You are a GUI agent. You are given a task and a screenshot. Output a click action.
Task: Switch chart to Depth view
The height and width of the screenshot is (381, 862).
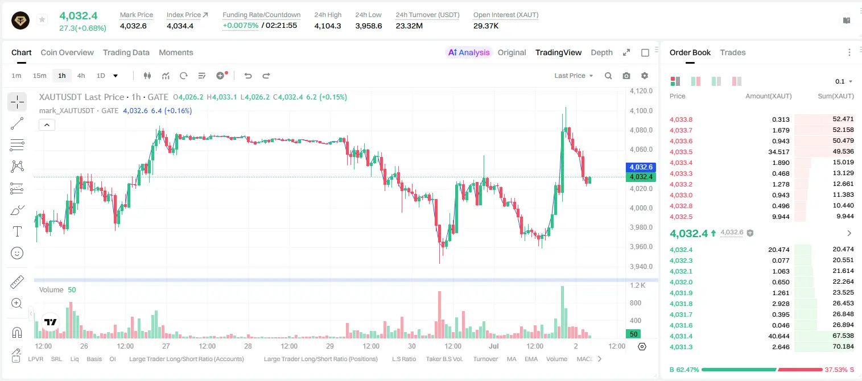click(x=601, y=52)
